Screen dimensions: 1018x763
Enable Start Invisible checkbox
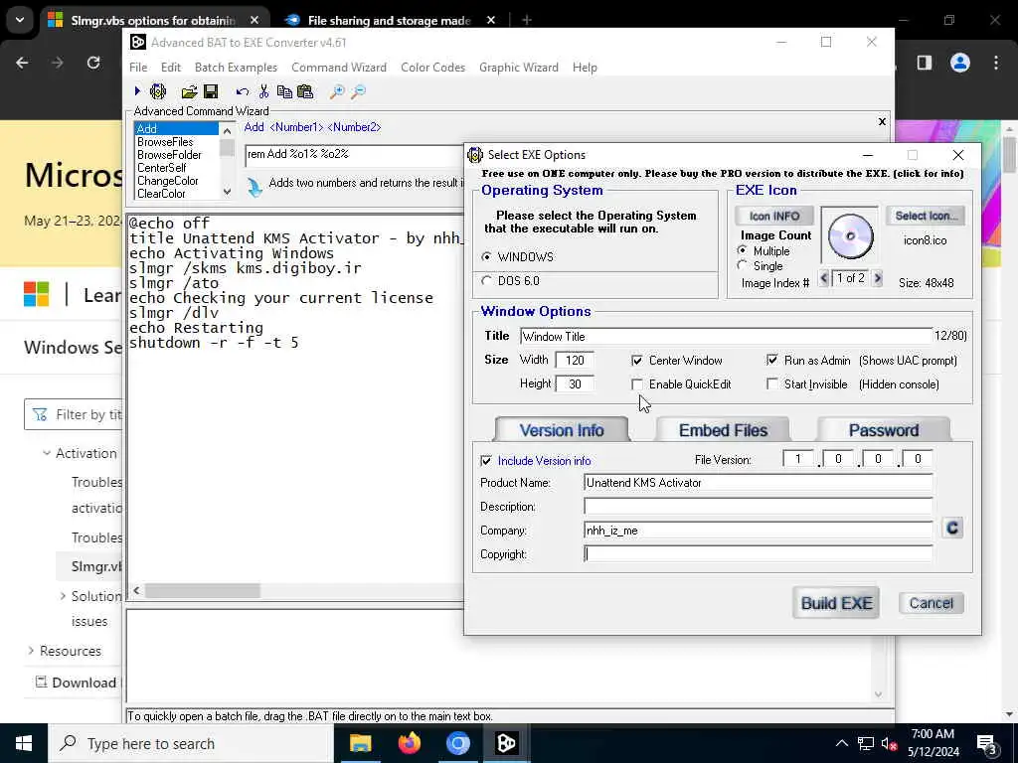pos(771,383)
